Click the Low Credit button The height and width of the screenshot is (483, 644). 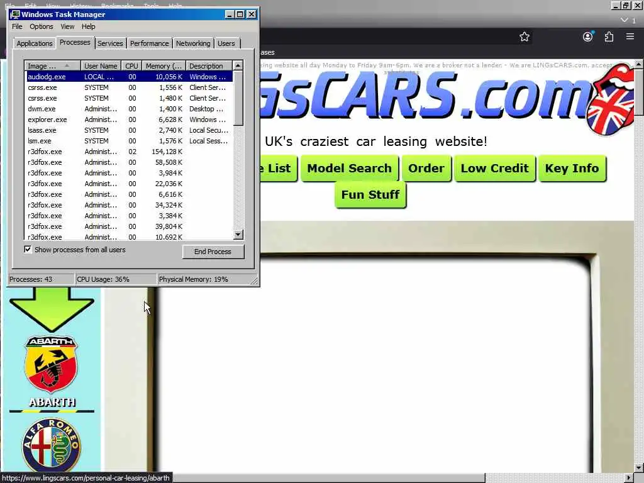494,169
